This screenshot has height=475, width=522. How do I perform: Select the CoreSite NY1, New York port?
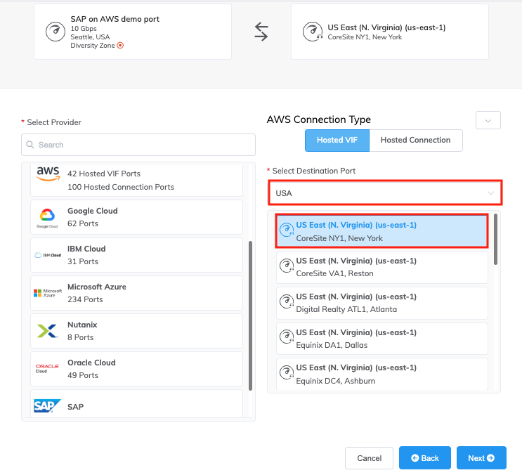click(382, 231)
